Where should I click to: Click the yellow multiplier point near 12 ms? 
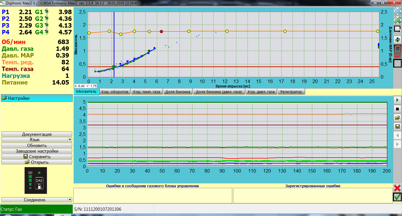pos(227,31)
